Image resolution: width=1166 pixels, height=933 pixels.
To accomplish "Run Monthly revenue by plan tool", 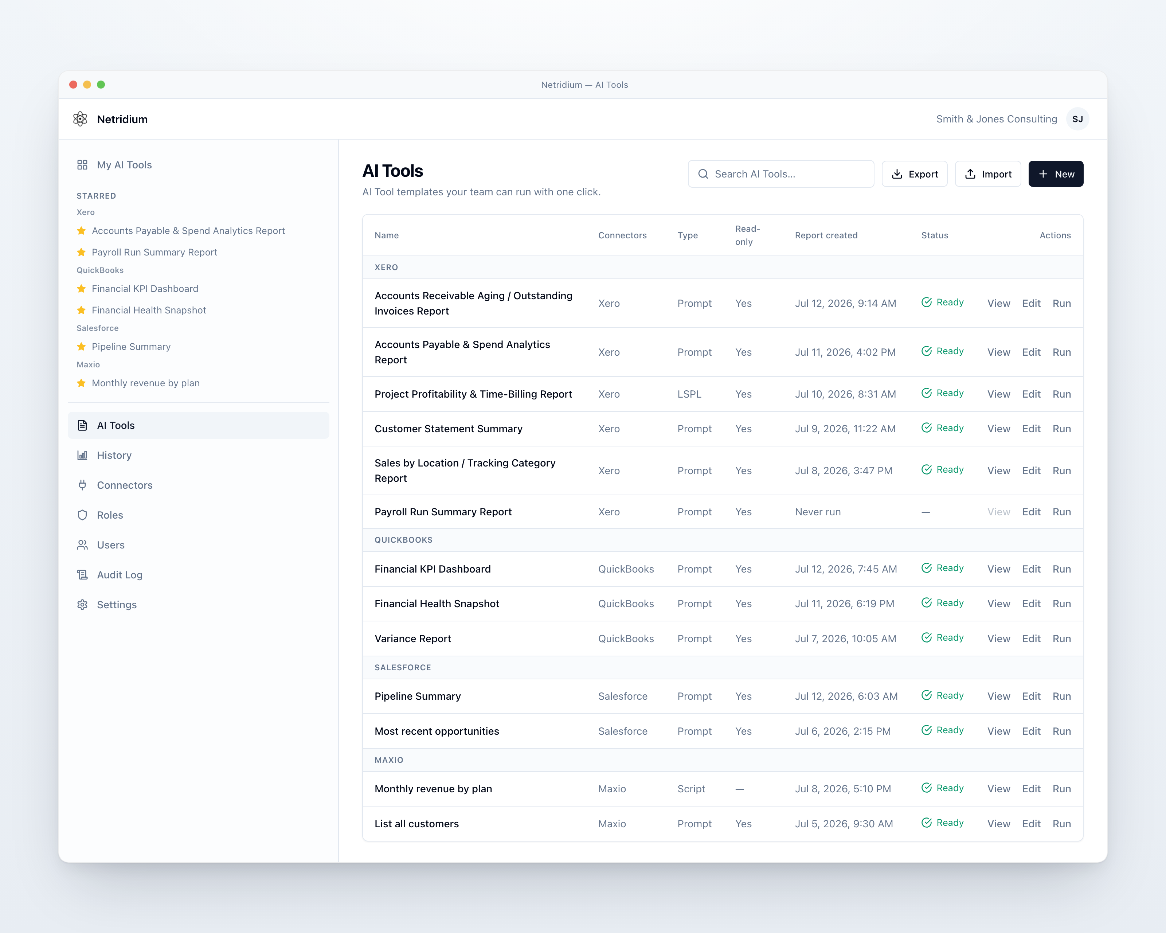I will 1061,789.
